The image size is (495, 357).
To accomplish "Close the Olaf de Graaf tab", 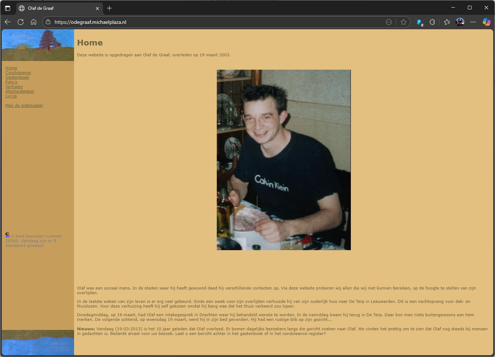I will click(x=97, y=8).
